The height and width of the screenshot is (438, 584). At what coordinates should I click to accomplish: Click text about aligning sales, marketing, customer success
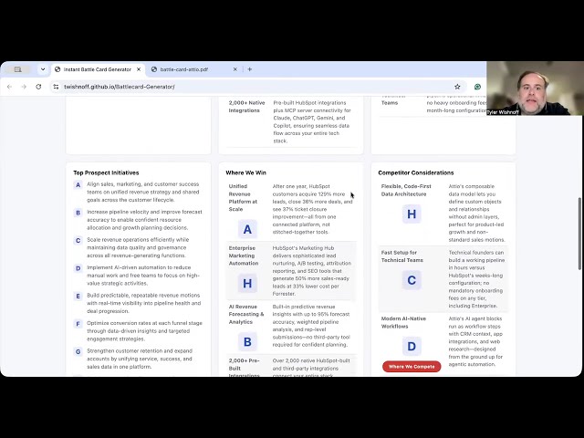pyautogui.click(x=143, y=193)
